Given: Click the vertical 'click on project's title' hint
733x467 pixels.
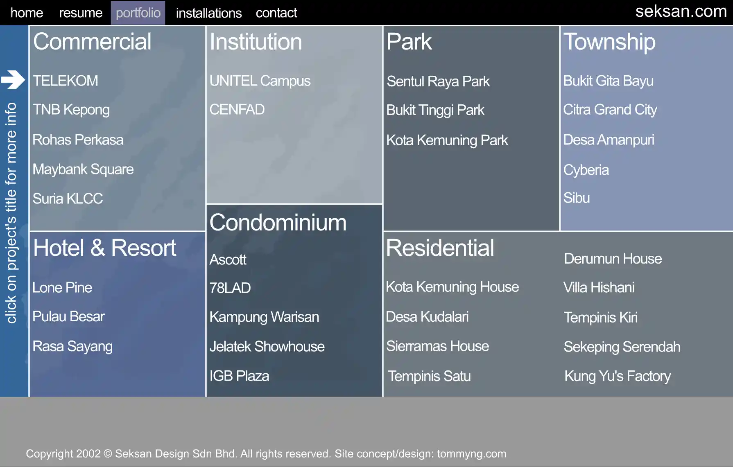Looking at the screenshot, I should (11, 213).
